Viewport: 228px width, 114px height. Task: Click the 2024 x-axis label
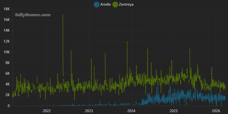coord(131,111)
